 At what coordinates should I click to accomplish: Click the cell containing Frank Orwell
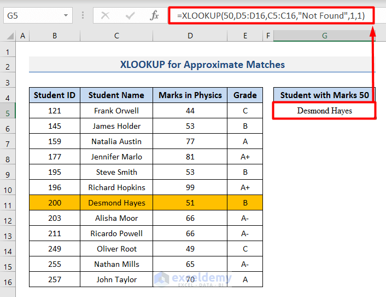coord(116,111)
